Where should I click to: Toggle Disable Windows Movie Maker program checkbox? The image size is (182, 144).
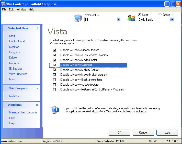(x=54, y=75)
